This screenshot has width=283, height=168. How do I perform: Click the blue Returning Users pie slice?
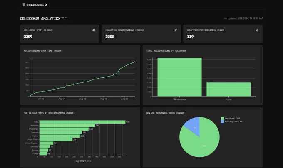tap(194, 126)
